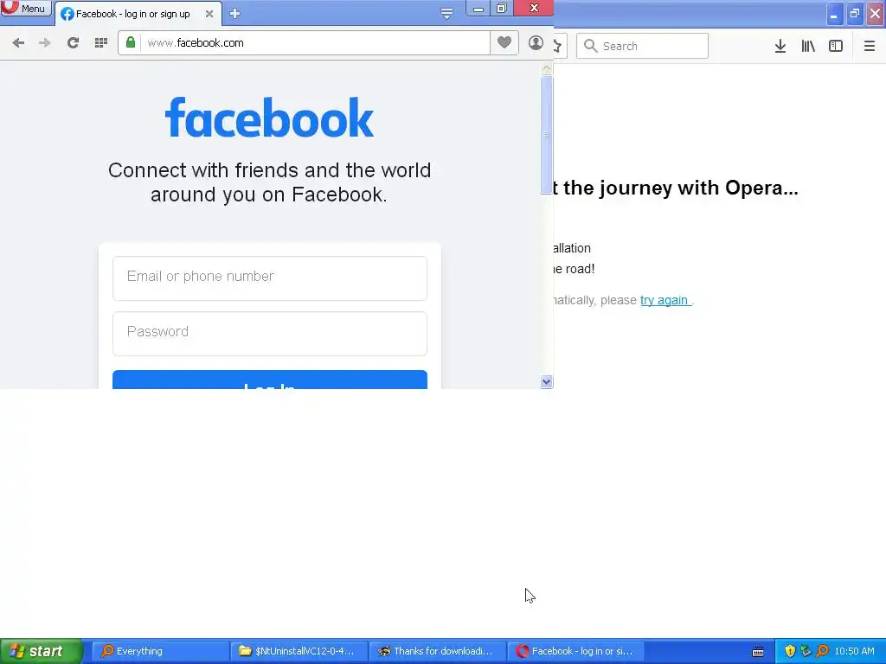Screen dimensions: 886x664
Task: Maximize the Opera window
Action: click(x=501, y=9)
